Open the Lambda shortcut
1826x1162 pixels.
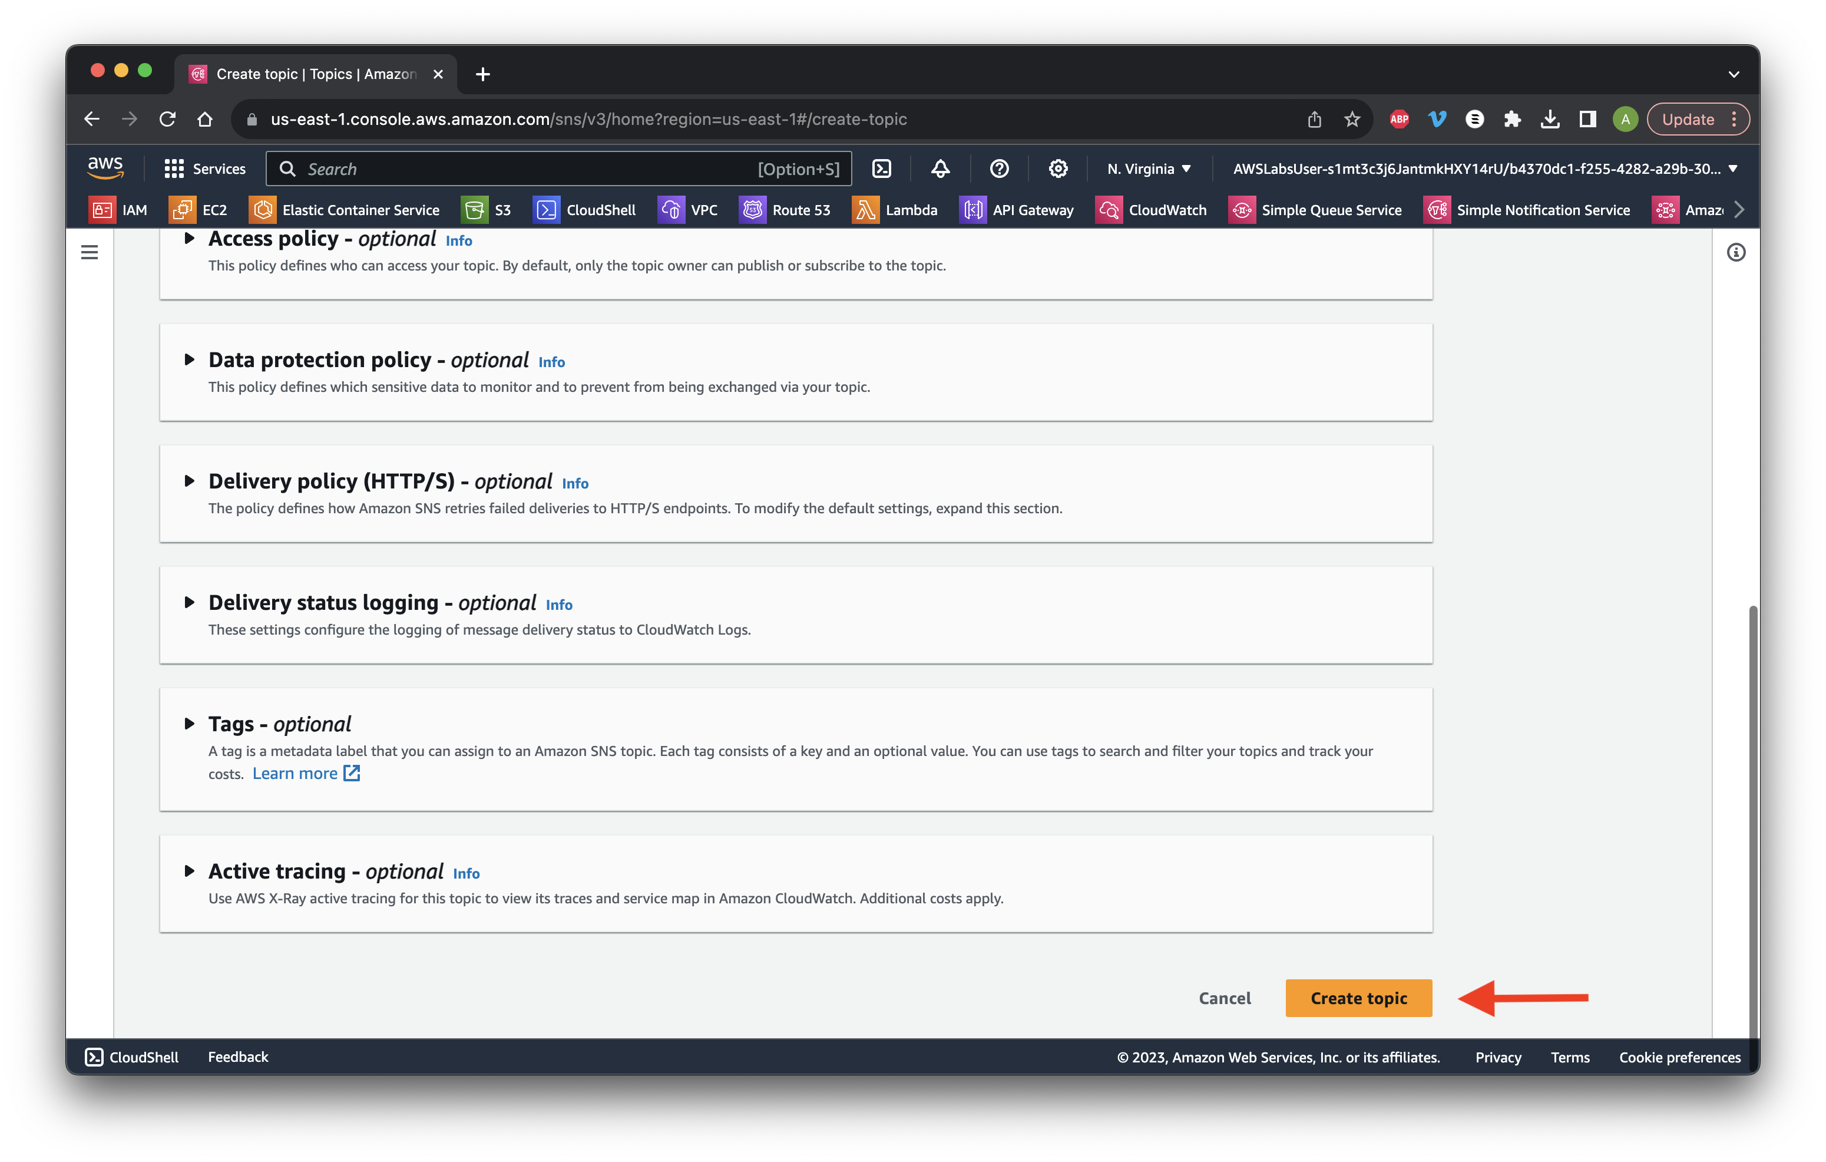coord(895,210)
